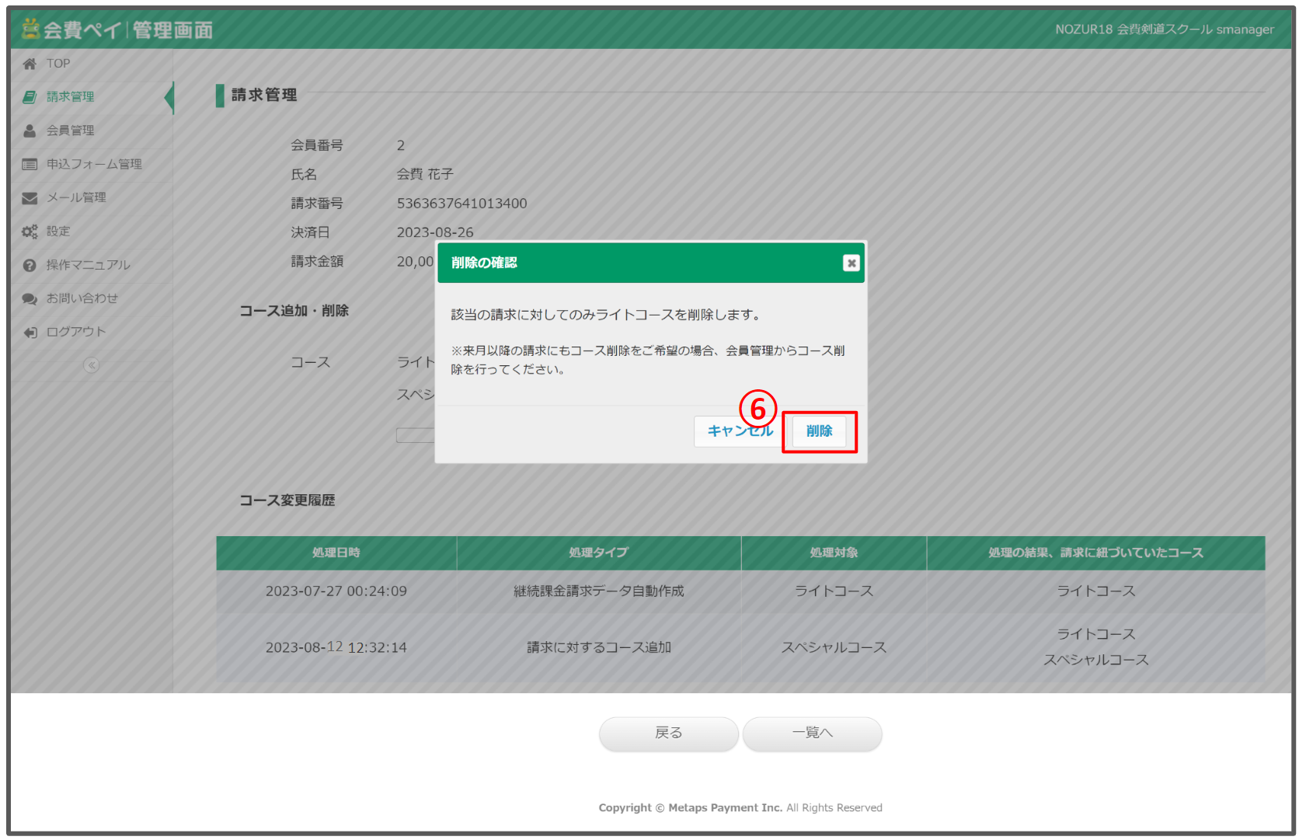
Task: Open メール管理 with the envelope icon
Action: pos(30,197)
